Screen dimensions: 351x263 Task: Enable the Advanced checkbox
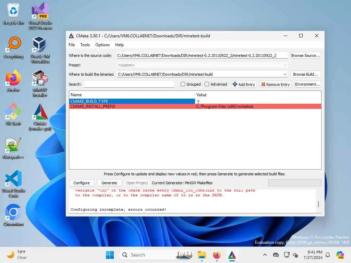[207, 84]
